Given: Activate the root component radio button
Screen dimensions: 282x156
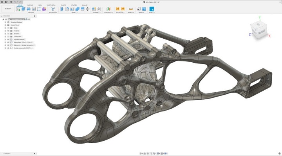Looking at the screenshot, I should [x=29, y=20].
